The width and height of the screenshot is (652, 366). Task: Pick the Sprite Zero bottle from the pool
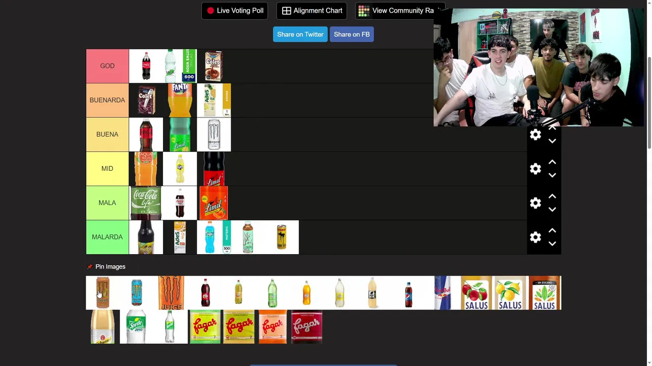click(137, 327)
